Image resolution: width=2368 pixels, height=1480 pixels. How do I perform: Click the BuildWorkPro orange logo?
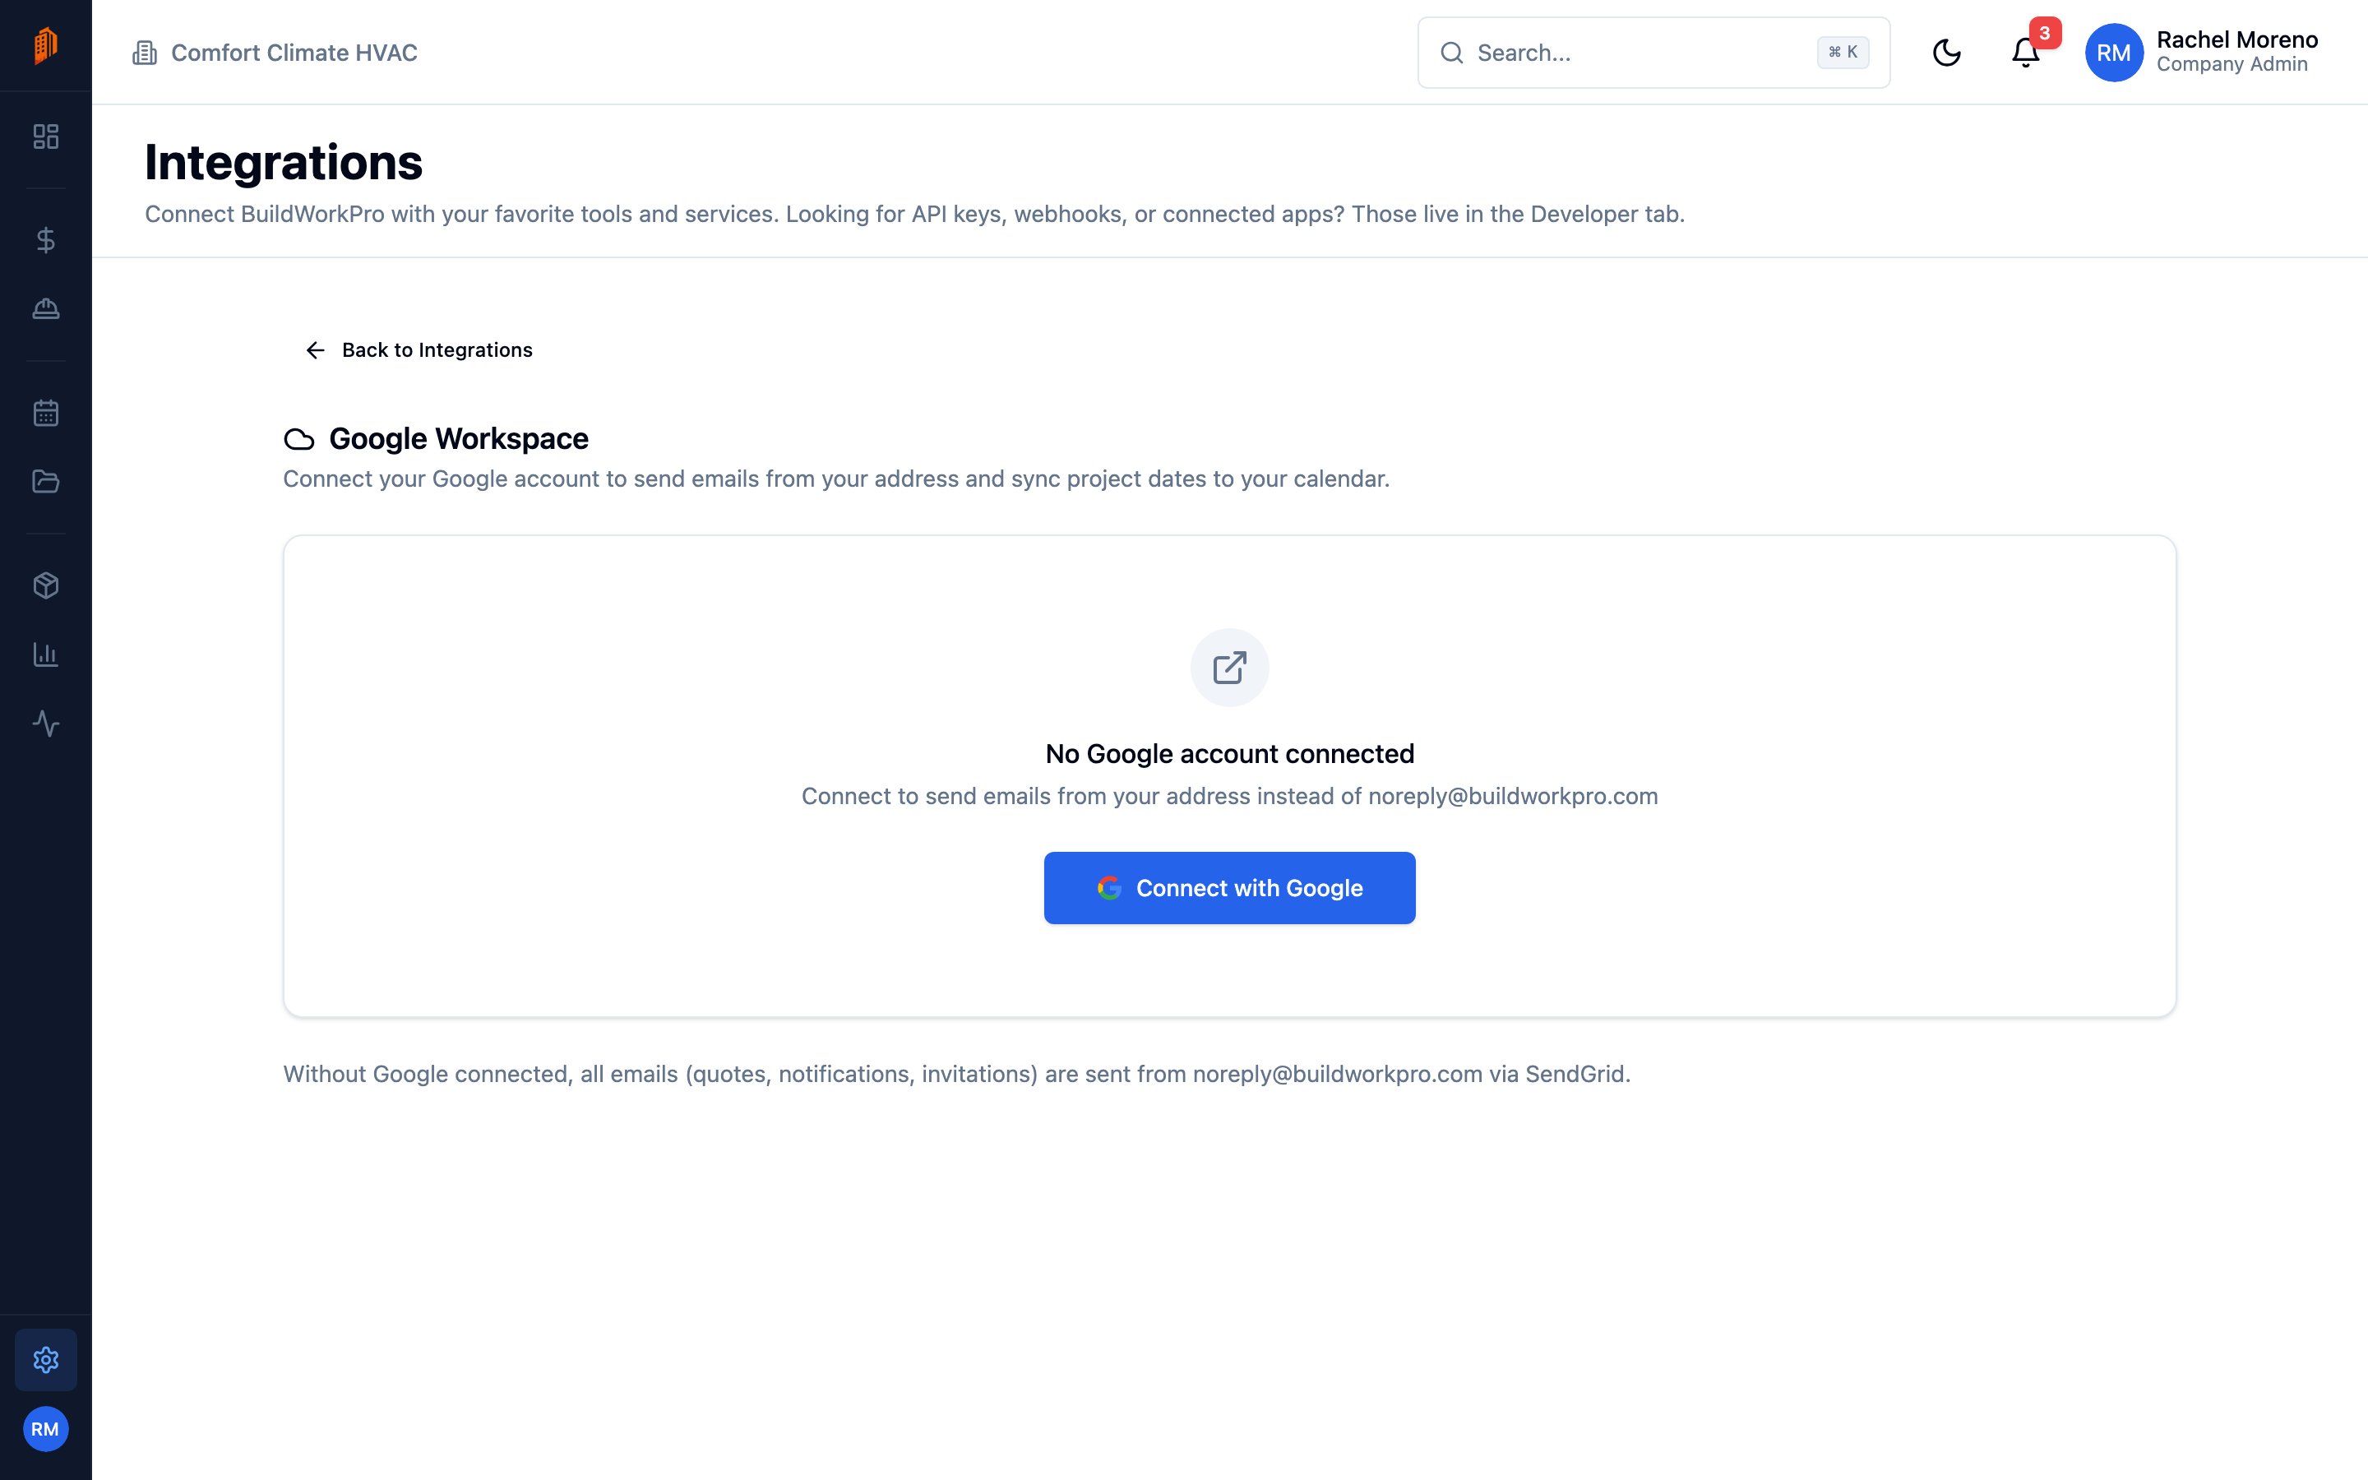(x=46, y=46)
